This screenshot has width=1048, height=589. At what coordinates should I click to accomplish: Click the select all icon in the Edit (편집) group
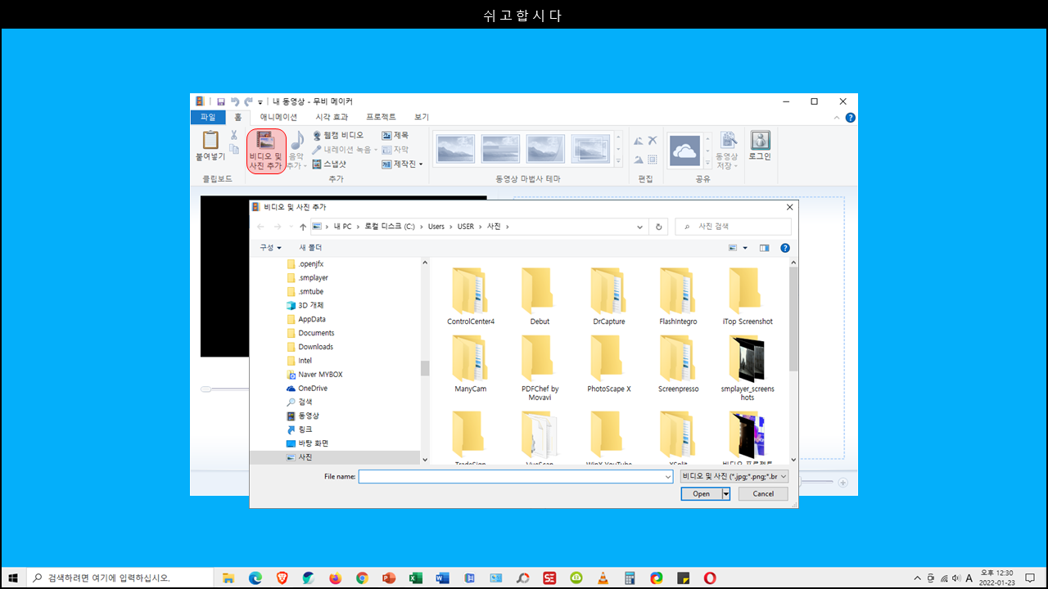coord(653,160)
